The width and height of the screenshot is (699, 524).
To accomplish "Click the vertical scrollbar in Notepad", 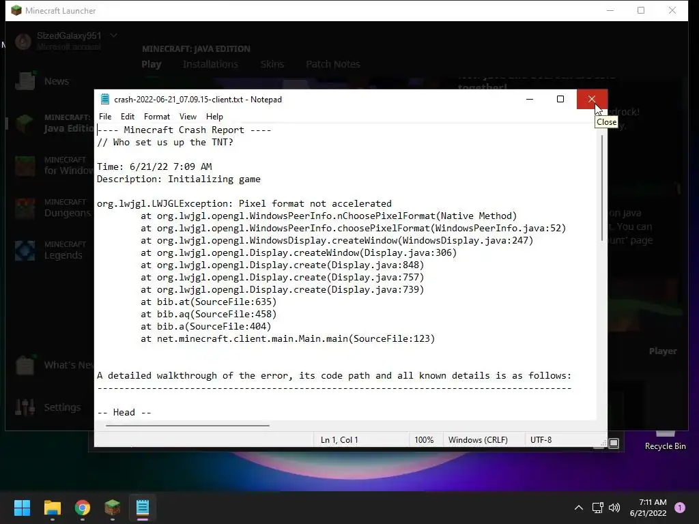I will (602, 187).
